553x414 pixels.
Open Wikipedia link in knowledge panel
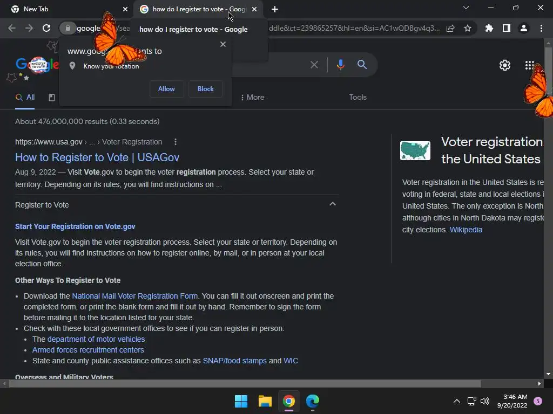point(466,230)
